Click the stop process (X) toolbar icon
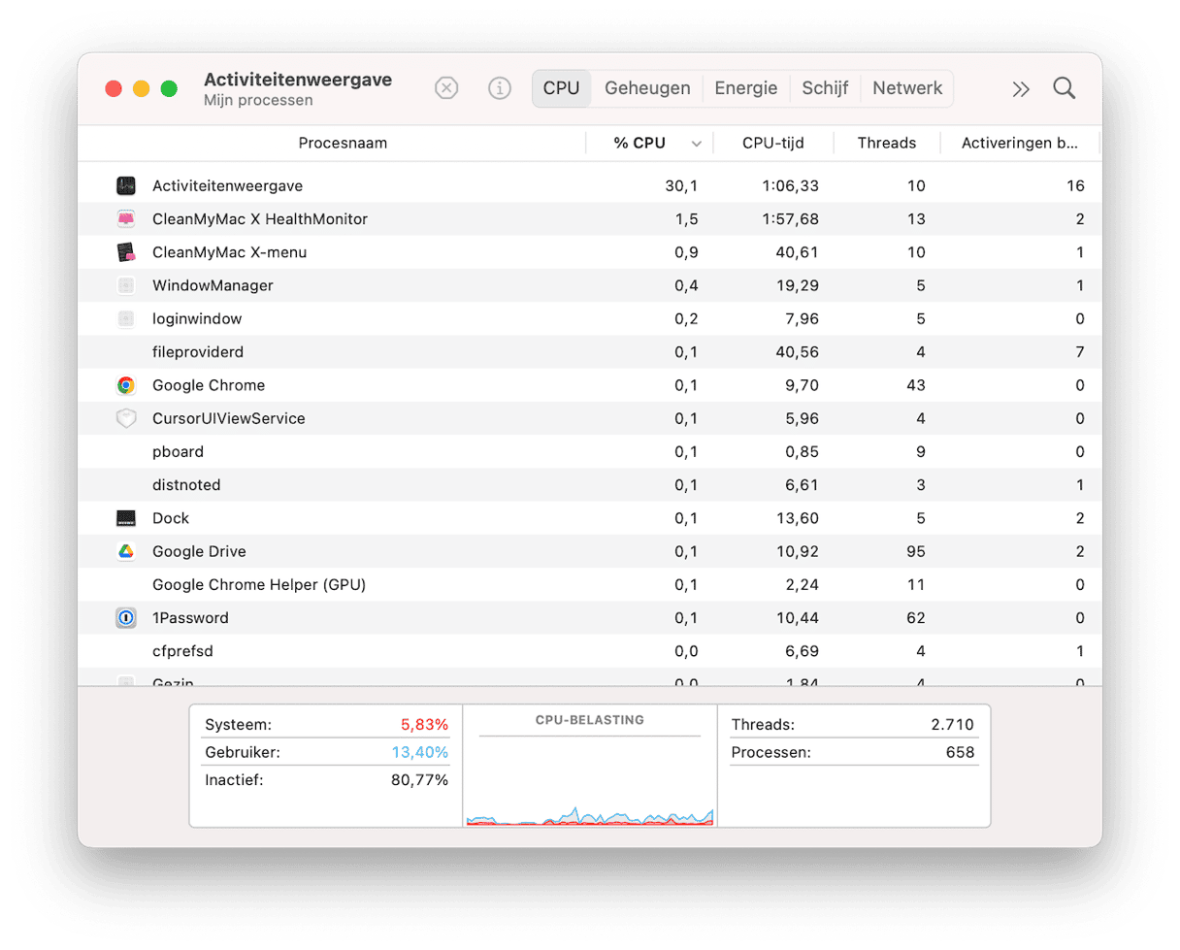The image size is (1180, 950). 445,88
